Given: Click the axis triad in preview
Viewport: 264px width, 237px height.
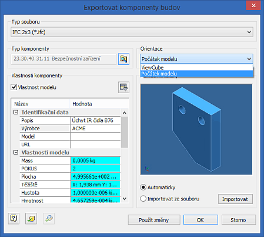Looking at the screenshot, I should (147, 169).
